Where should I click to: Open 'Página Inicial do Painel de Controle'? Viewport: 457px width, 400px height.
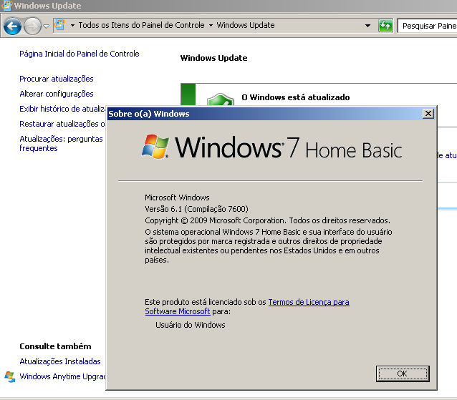point(80,54)
